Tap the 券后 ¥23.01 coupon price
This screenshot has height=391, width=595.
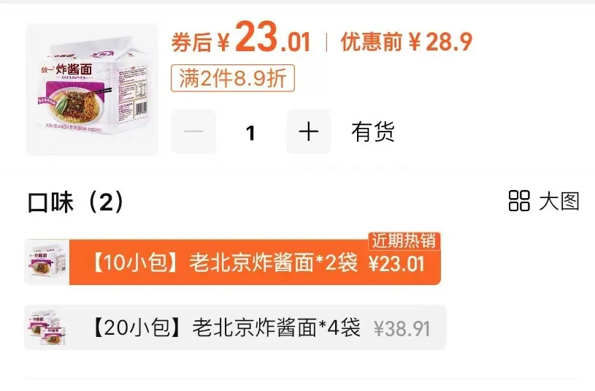242,38
